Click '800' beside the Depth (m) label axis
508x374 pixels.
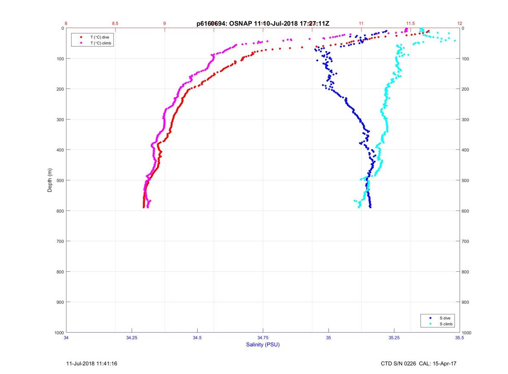pos(60,272)
